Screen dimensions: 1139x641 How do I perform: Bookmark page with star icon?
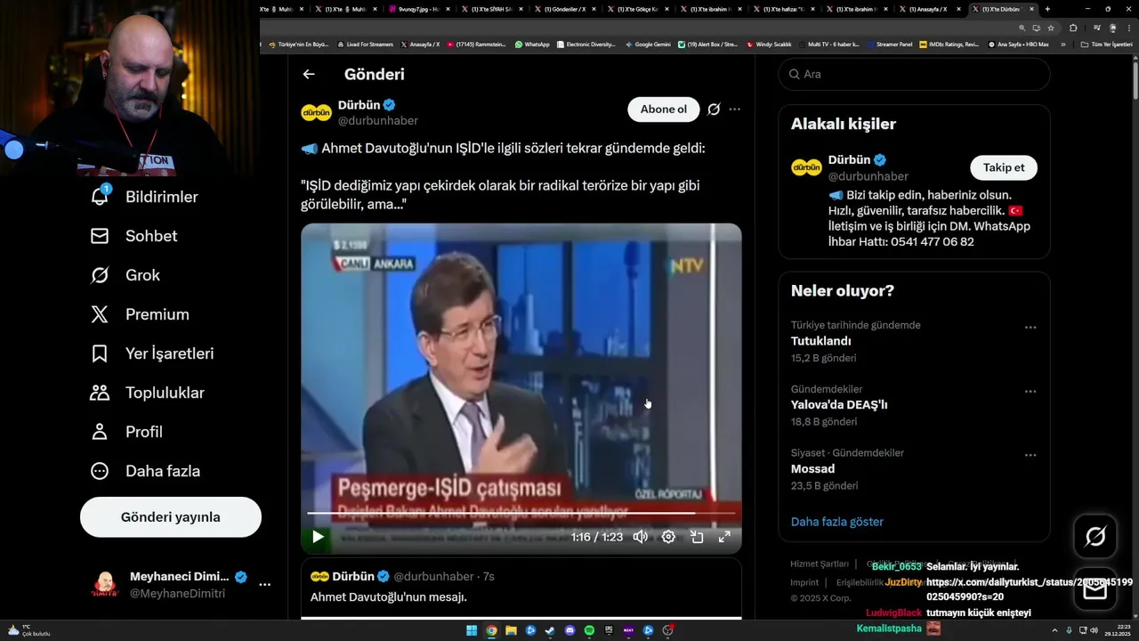[x=1050, y=28]
